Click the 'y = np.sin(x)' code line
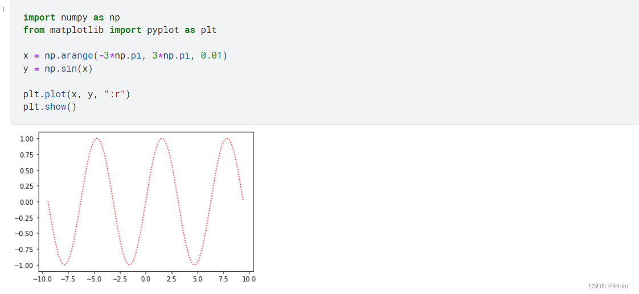The image size is (639, 294). tap(58, 69)
